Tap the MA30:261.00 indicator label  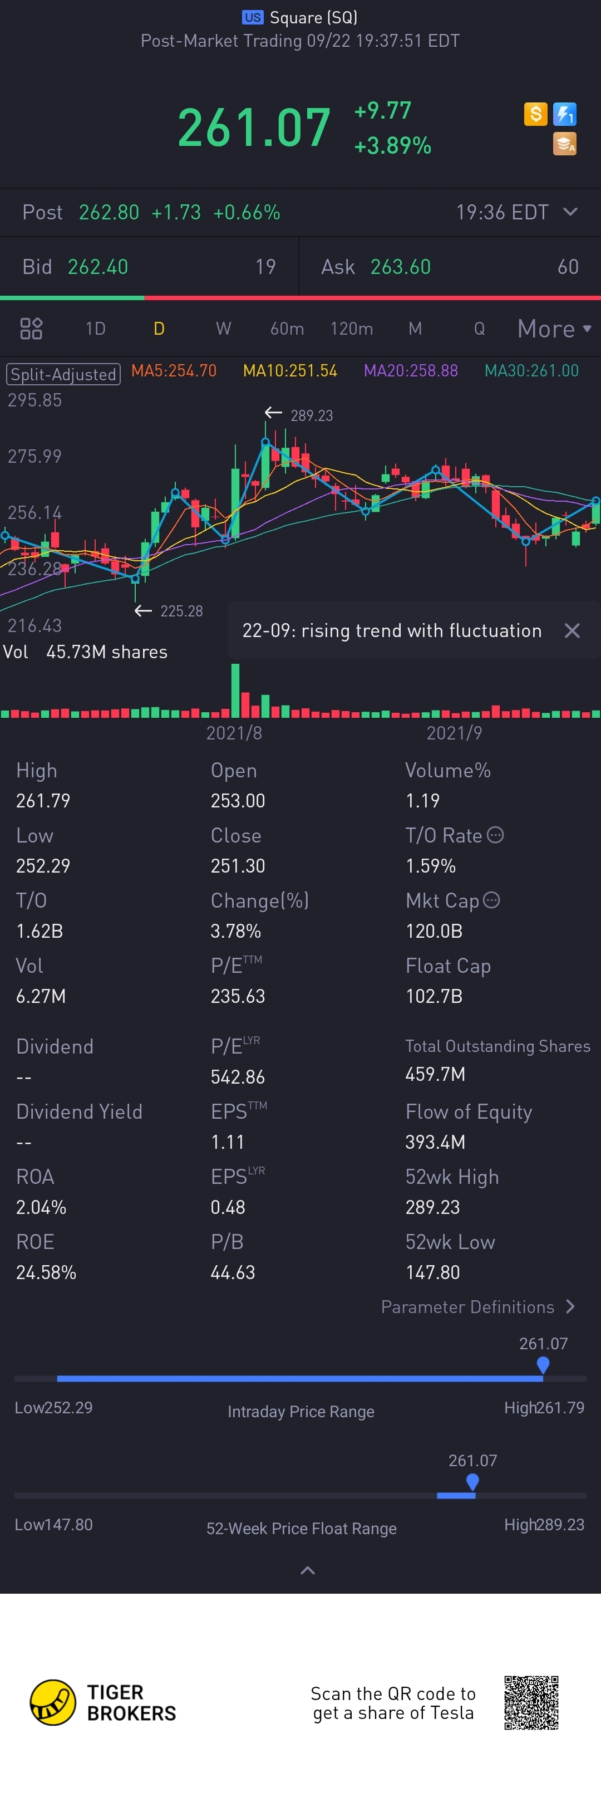click(x=531, y=371)
